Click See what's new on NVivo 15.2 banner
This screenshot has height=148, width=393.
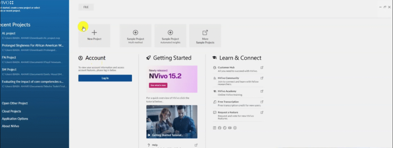pos(158,86)
